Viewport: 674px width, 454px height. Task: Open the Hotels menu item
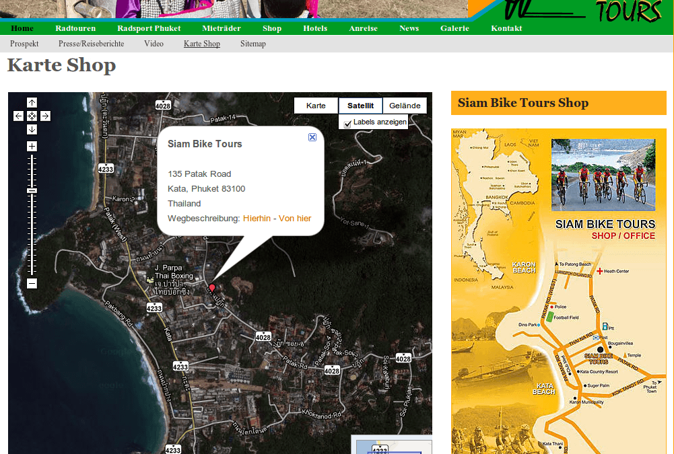pos(315,28)
